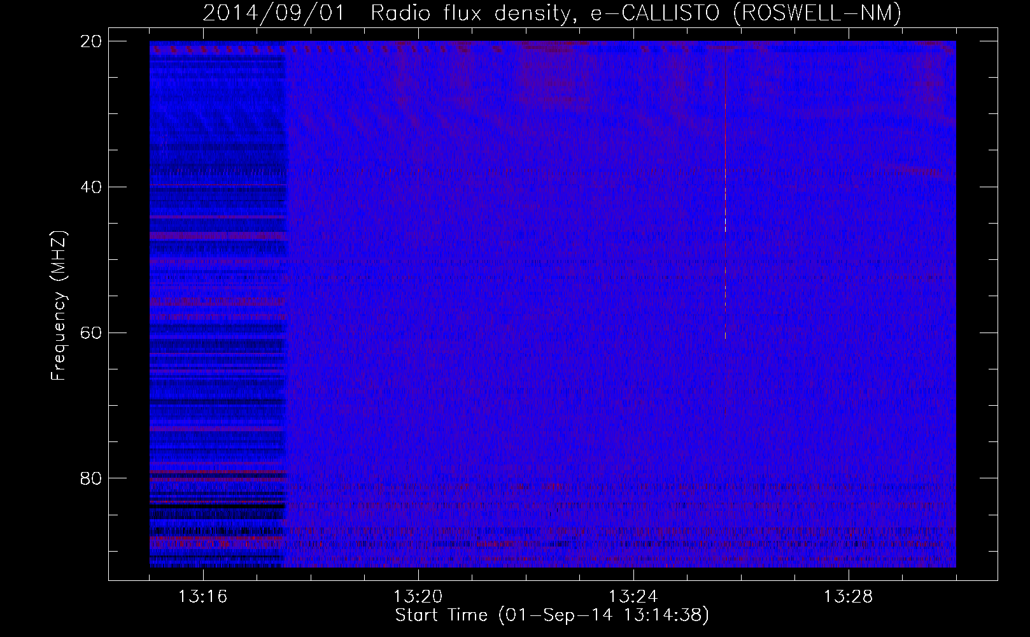Click the 40 frequency tick label
Image resolution: width=1030 pixels, height=637 pixels.
point(92,187)
